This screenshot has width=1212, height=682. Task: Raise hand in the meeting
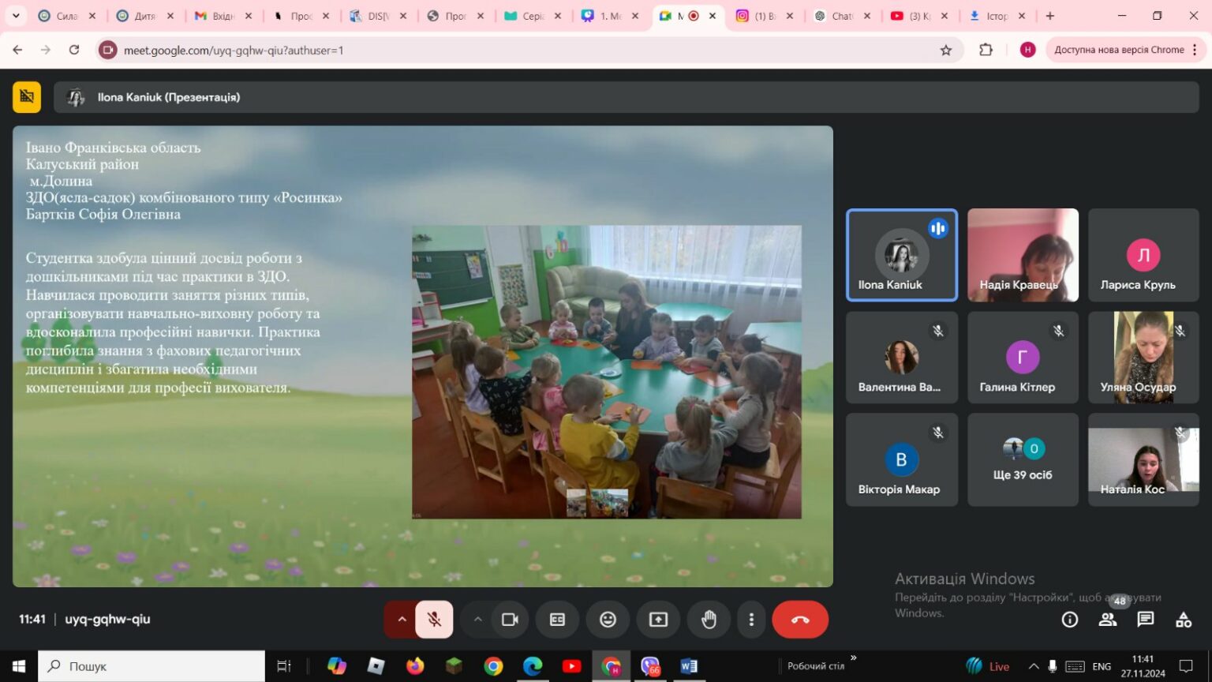click(x=709, y=620)
